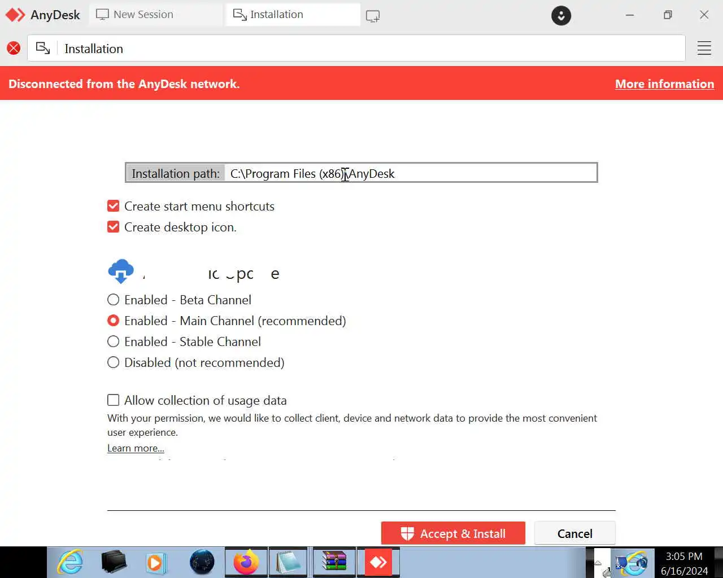Open the Learn more... link
This screenshot has height=578, width=723.
[136, 448]
